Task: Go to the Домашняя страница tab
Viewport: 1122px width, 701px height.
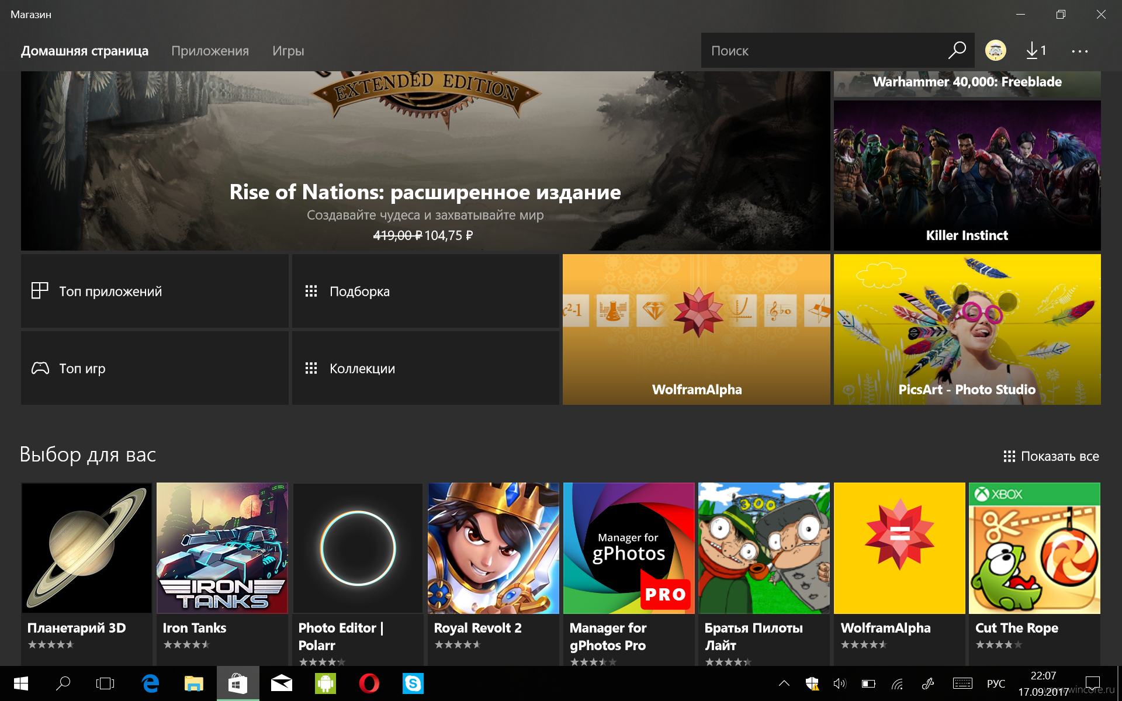Action: pyautogui.click(x=85, y=51)
